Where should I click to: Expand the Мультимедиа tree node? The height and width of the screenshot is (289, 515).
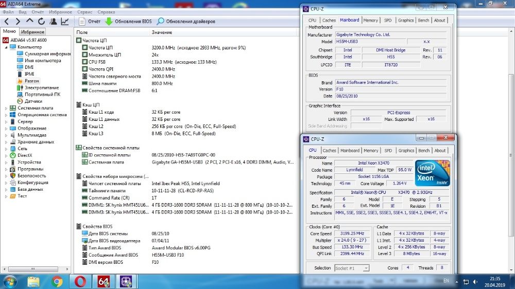6,135
